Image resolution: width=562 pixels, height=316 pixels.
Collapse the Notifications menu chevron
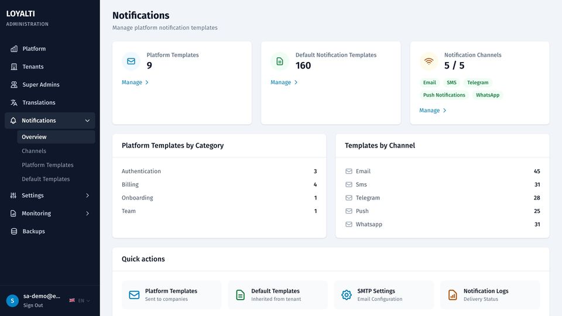coord(87,121)
